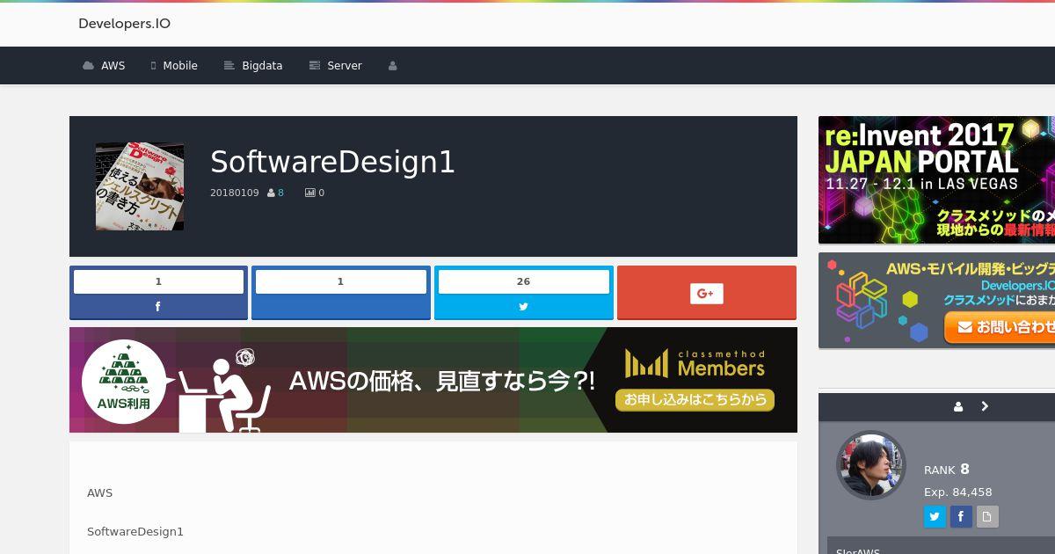Share the article on Google+
Screen dimensions: 1055x554
click(707, 293)
